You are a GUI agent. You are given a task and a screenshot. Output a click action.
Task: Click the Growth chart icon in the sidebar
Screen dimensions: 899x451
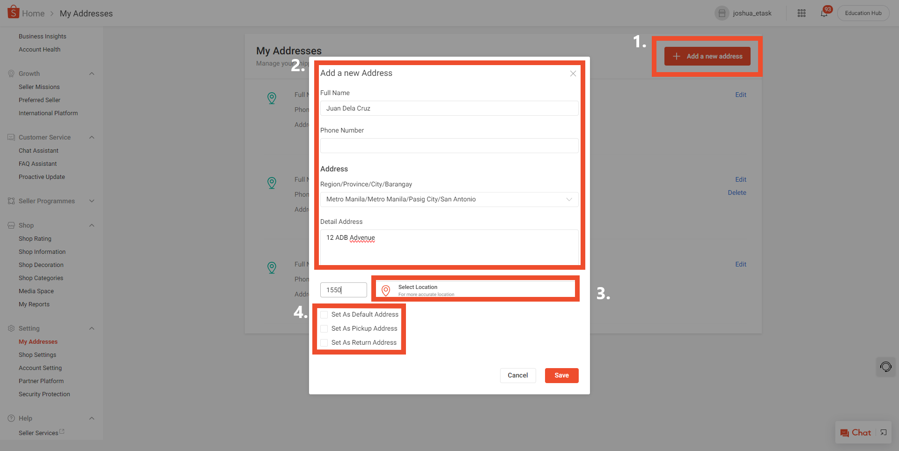coord(11,73)
